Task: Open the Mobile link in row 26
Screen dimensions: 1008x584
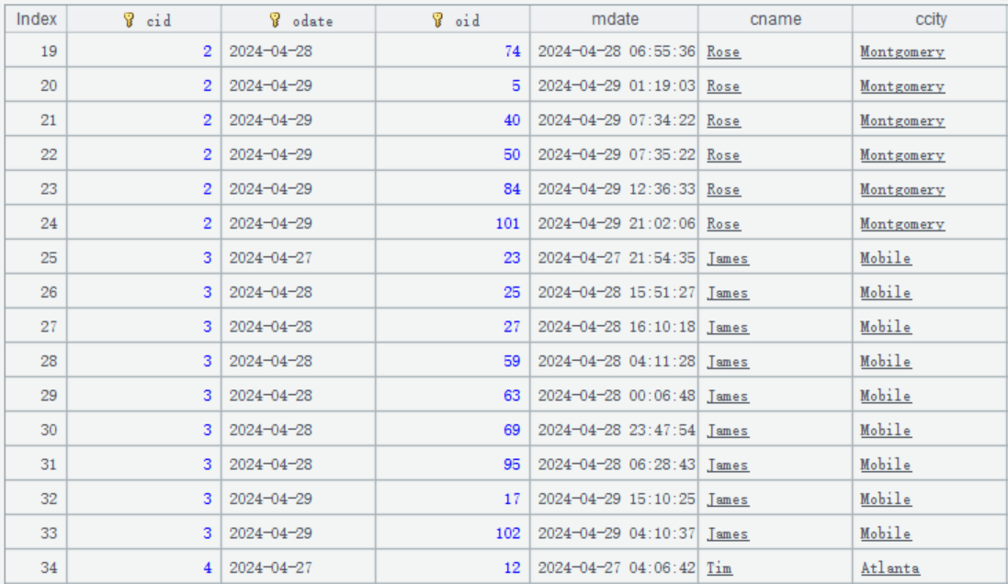Action: [x=886, y=292]
